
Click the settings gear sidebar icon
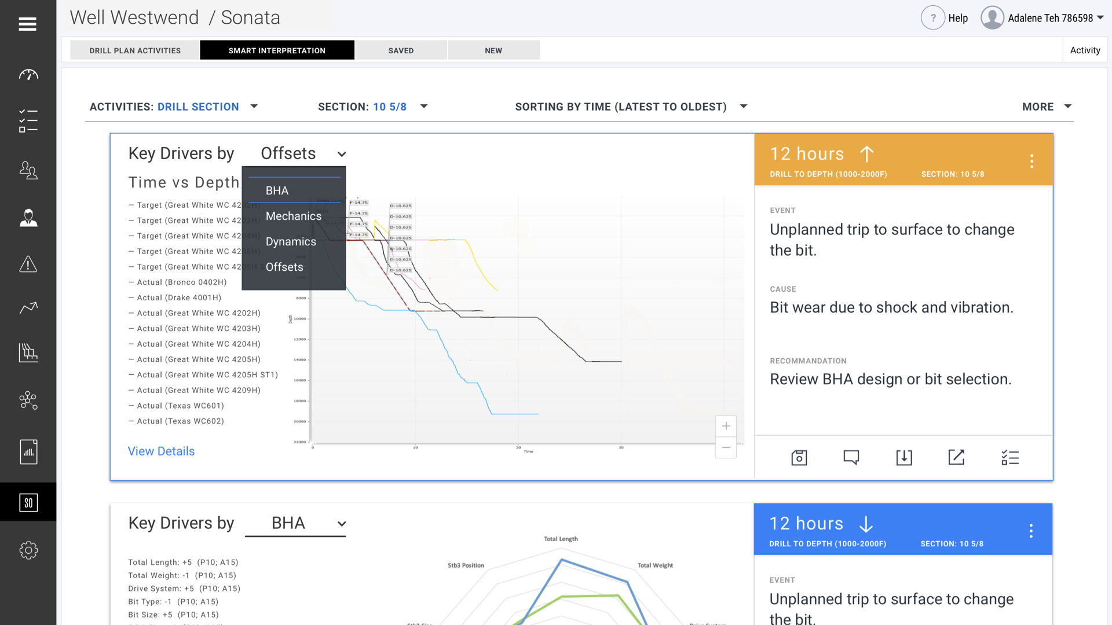[x=28, y=550]
